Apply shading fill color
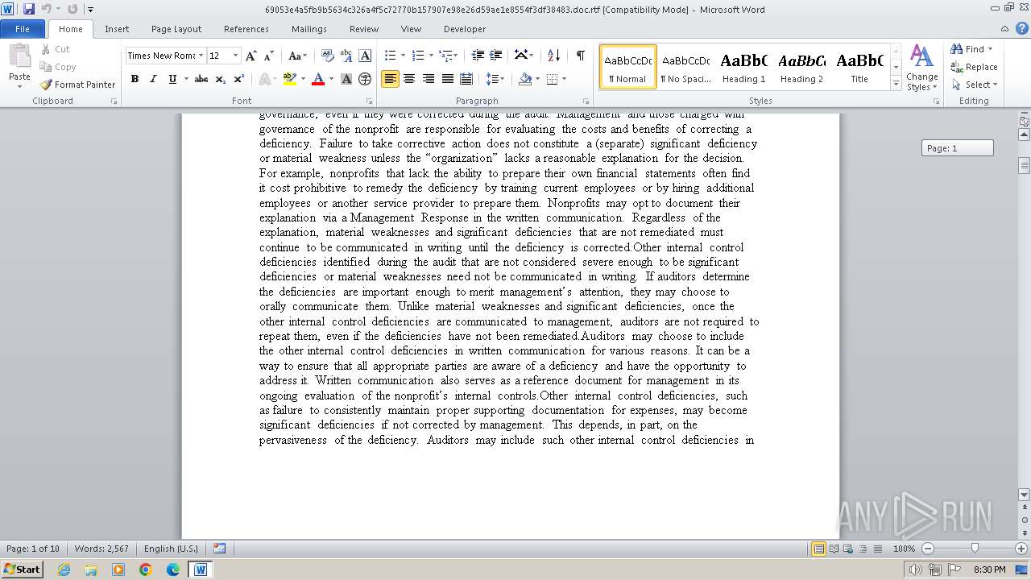This screenshot has height=580, width=1031. coord(525,79)
